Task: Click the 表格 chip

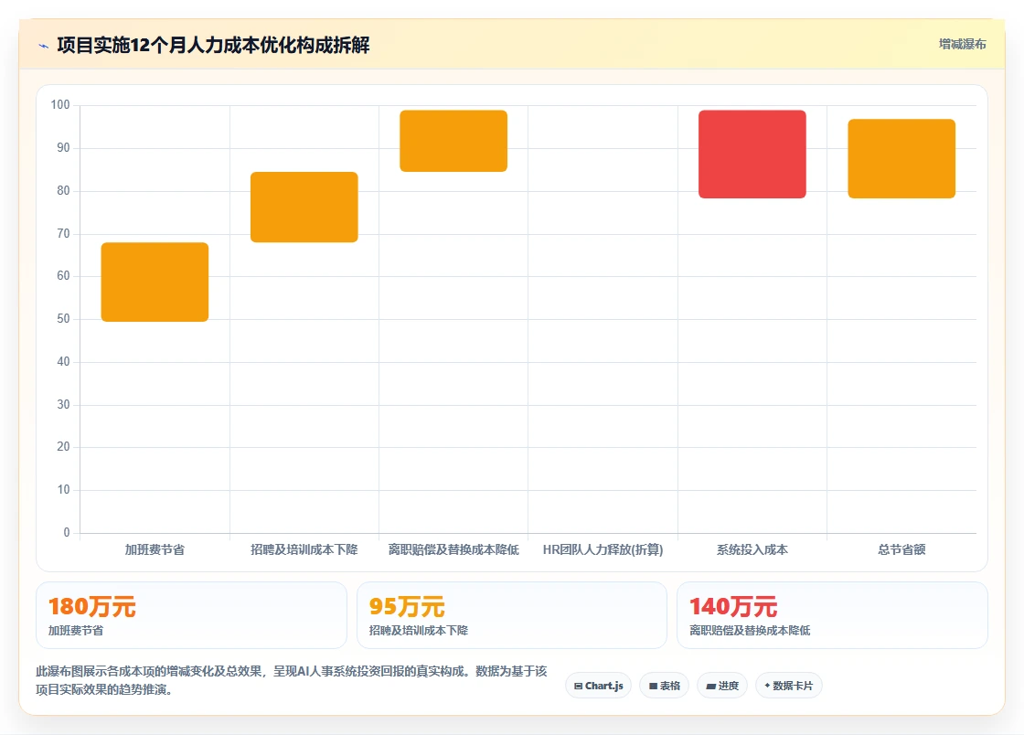Action: (x=664, y=686)
